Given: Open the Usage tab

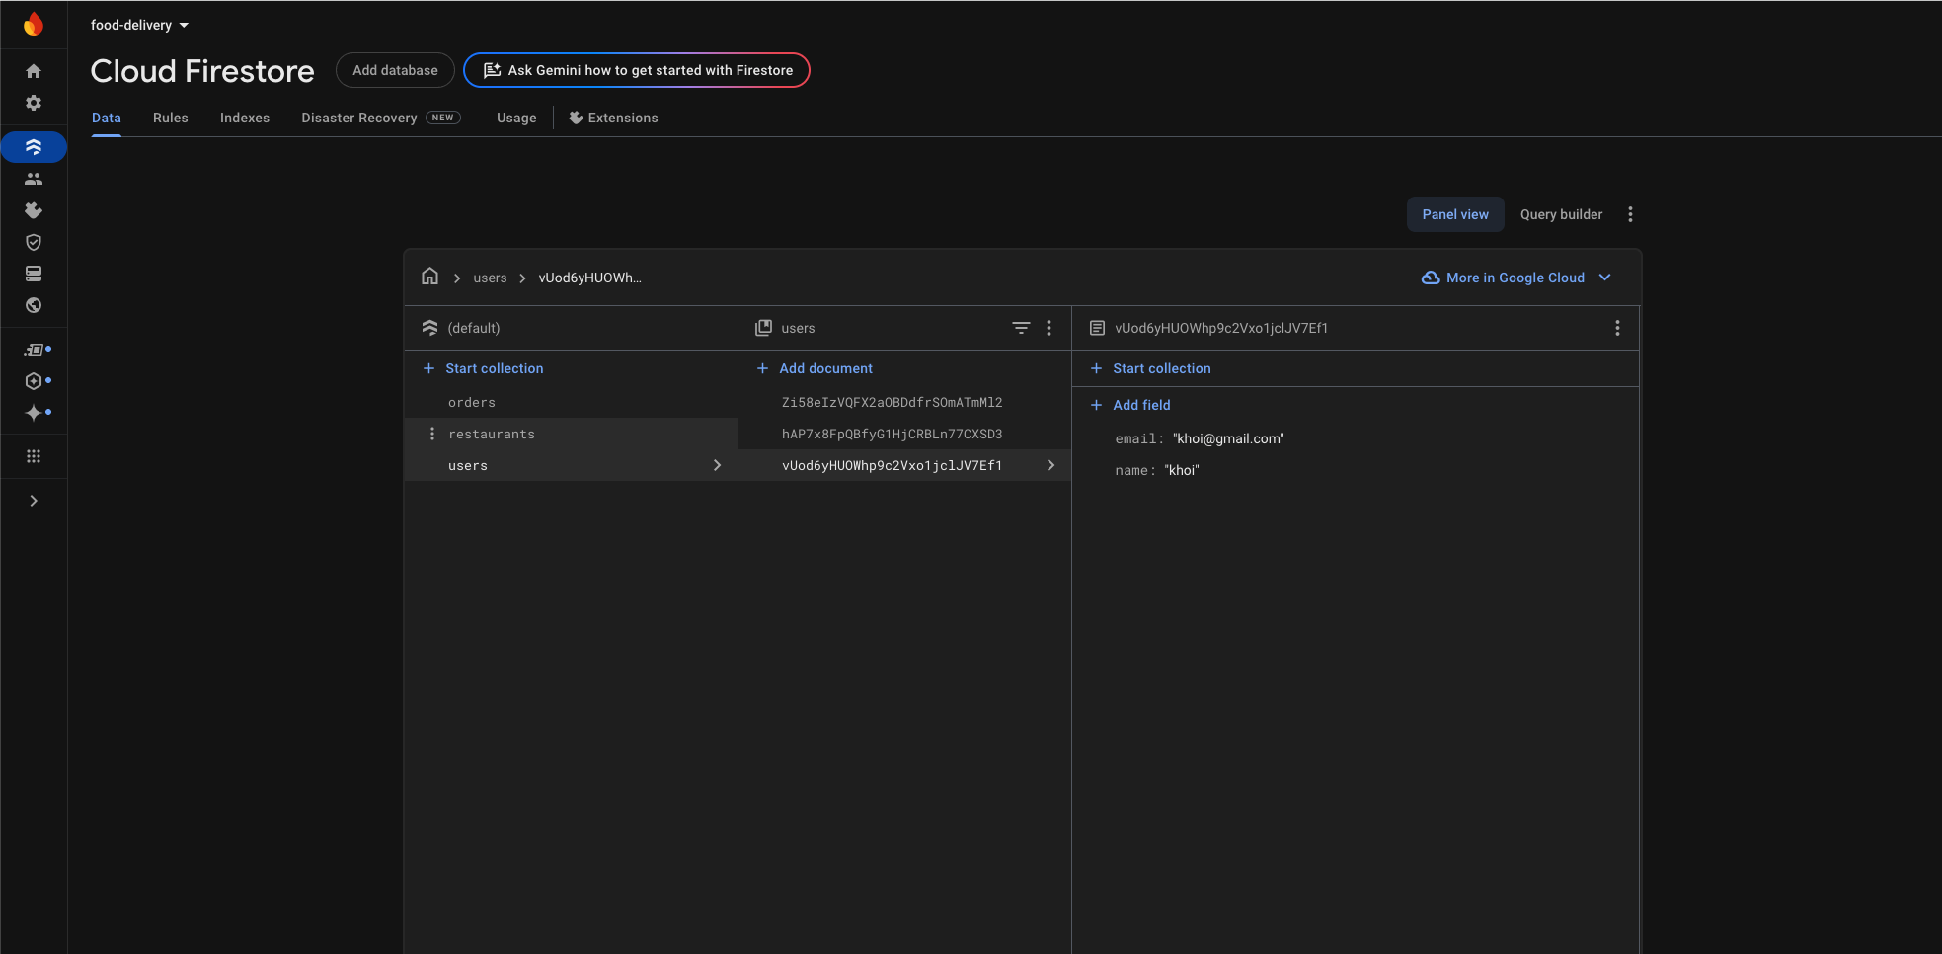Looking at the screenshot, I should tap(516, 118).
